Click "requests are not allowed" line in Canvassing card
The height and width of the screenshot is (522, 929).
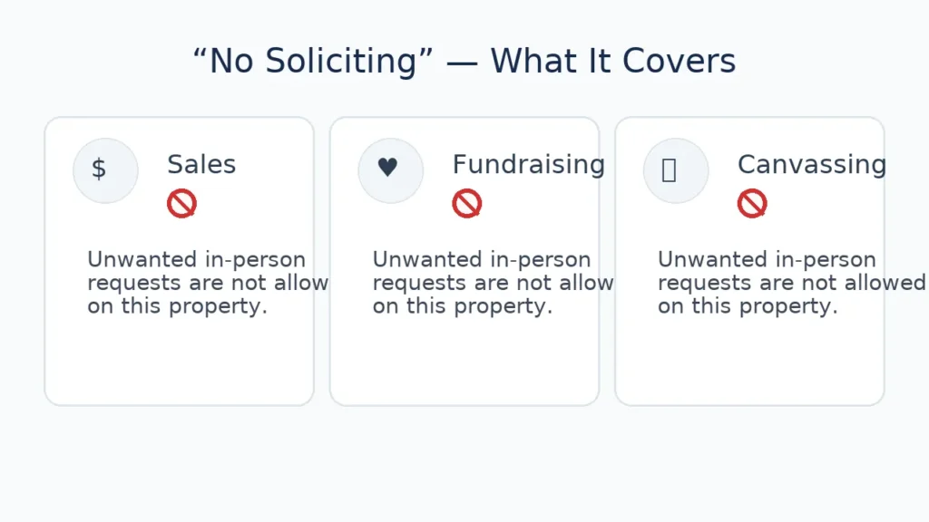tap(791, 283)
